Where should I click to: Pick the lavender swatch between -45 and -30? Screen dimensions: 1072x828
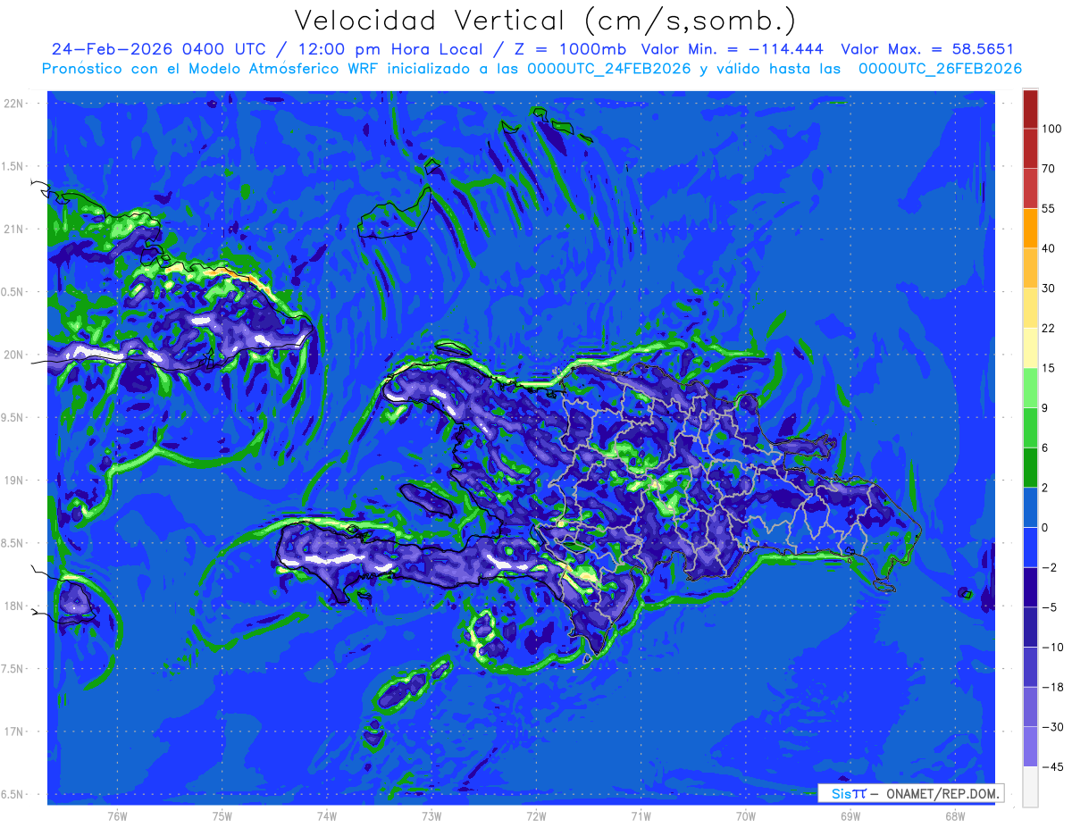coord(1030,746)
